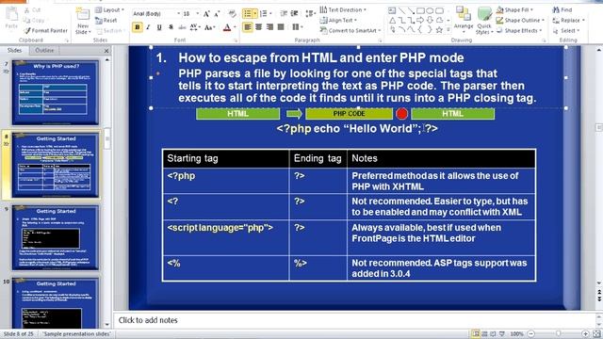This screenshot has width=603, height=339.
Task: Toggle bullet list button
Action: click(x=247, y=14)
